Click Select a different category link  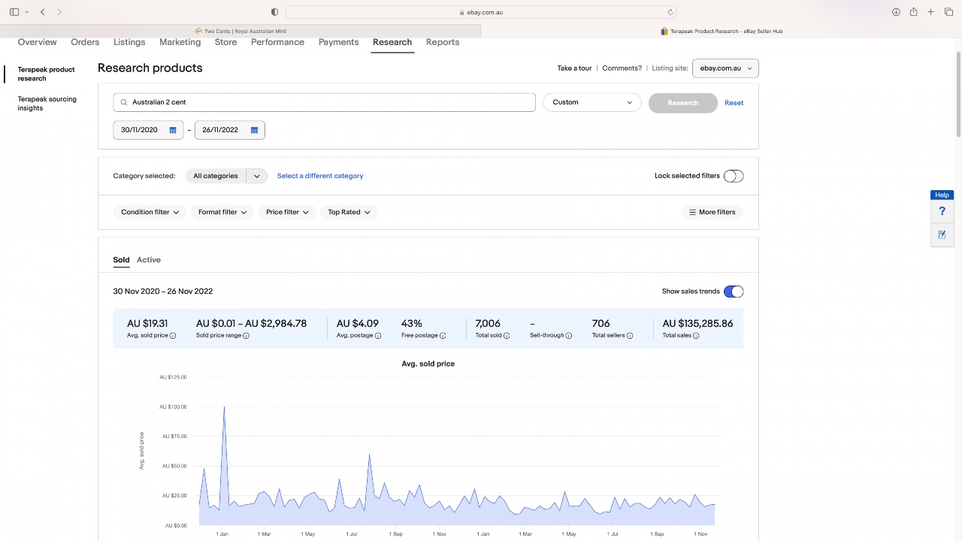[x=320, y=176]
